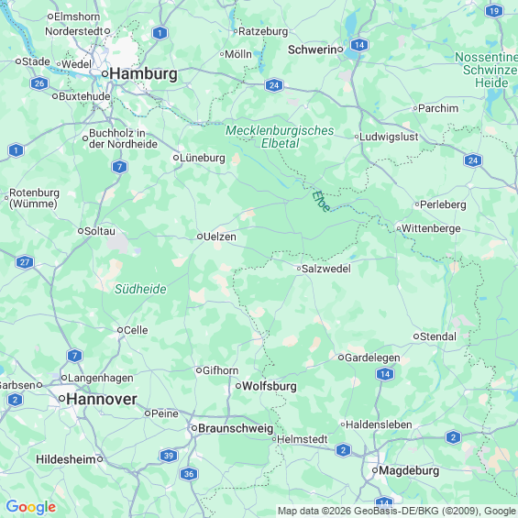Click the A14 shield near Schwerin

tap(359, 45)
